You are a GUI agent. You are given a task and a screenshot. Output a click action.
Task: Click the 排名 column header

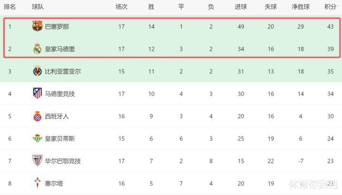pos(10,7)
